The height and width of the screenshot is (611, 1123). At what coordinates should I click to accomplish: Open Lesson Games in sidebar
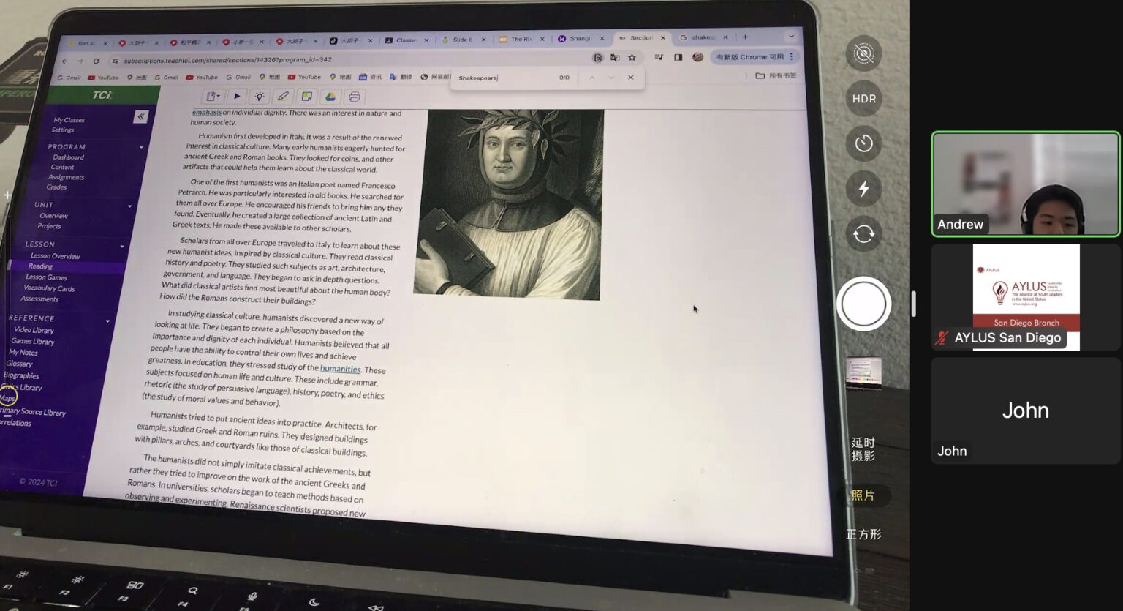pyautogui.click(x=46, y=277)
